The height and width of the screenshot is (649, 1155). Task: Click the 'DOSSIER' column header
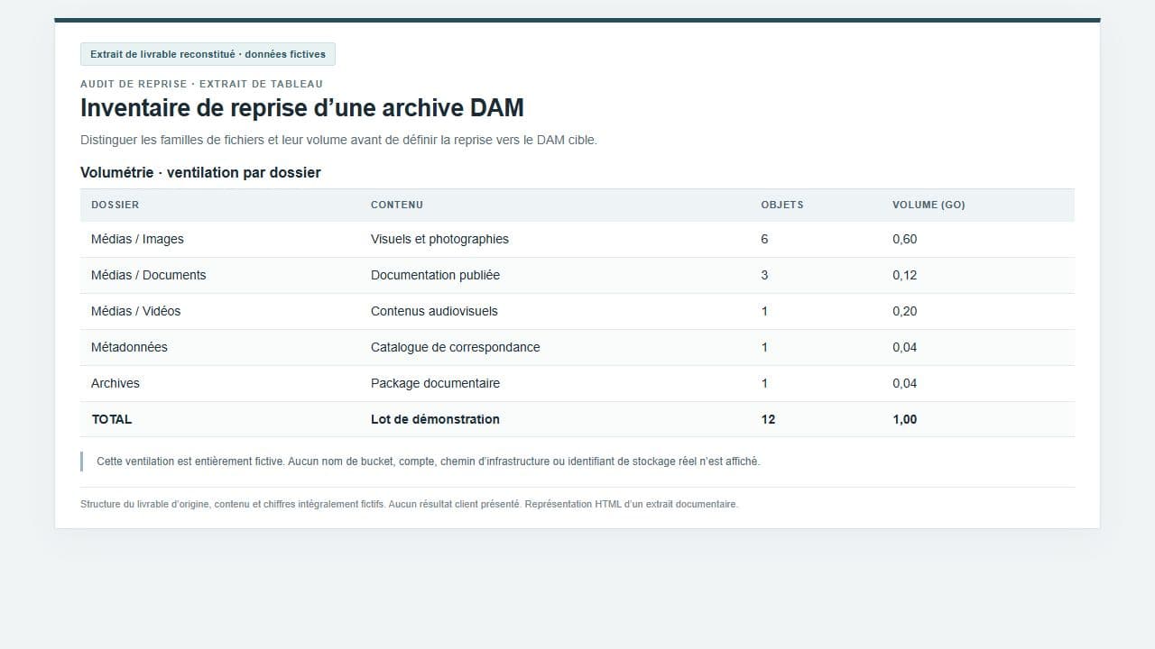click(115, 205)
